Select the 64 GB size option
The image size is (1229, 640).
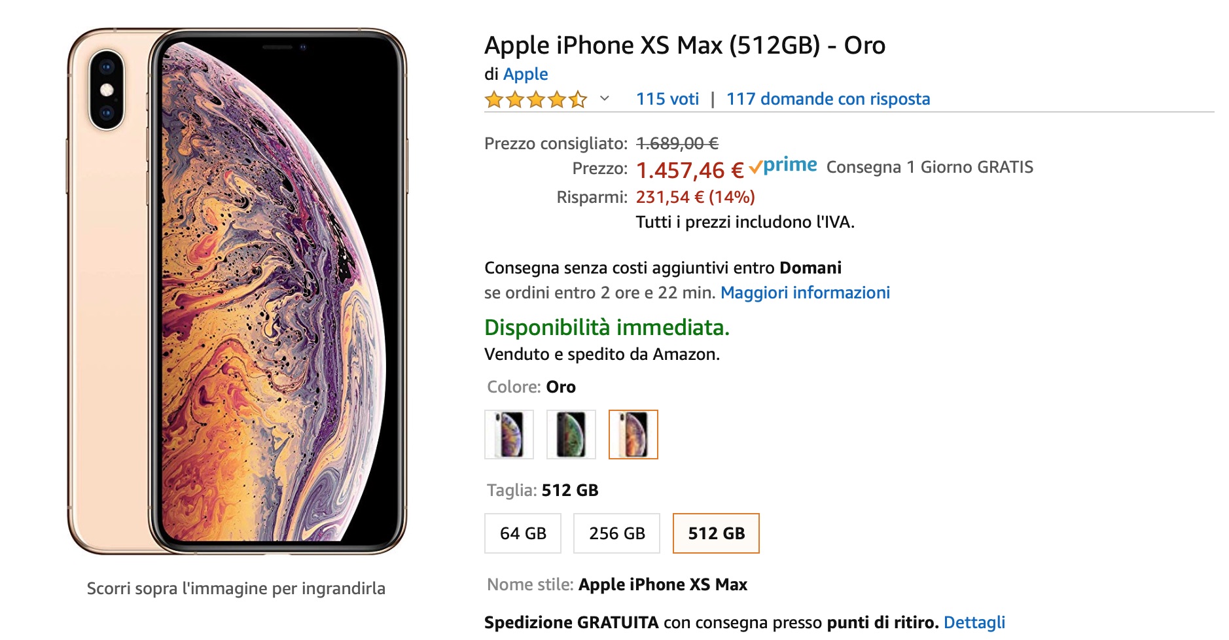[x=522, y=533]
